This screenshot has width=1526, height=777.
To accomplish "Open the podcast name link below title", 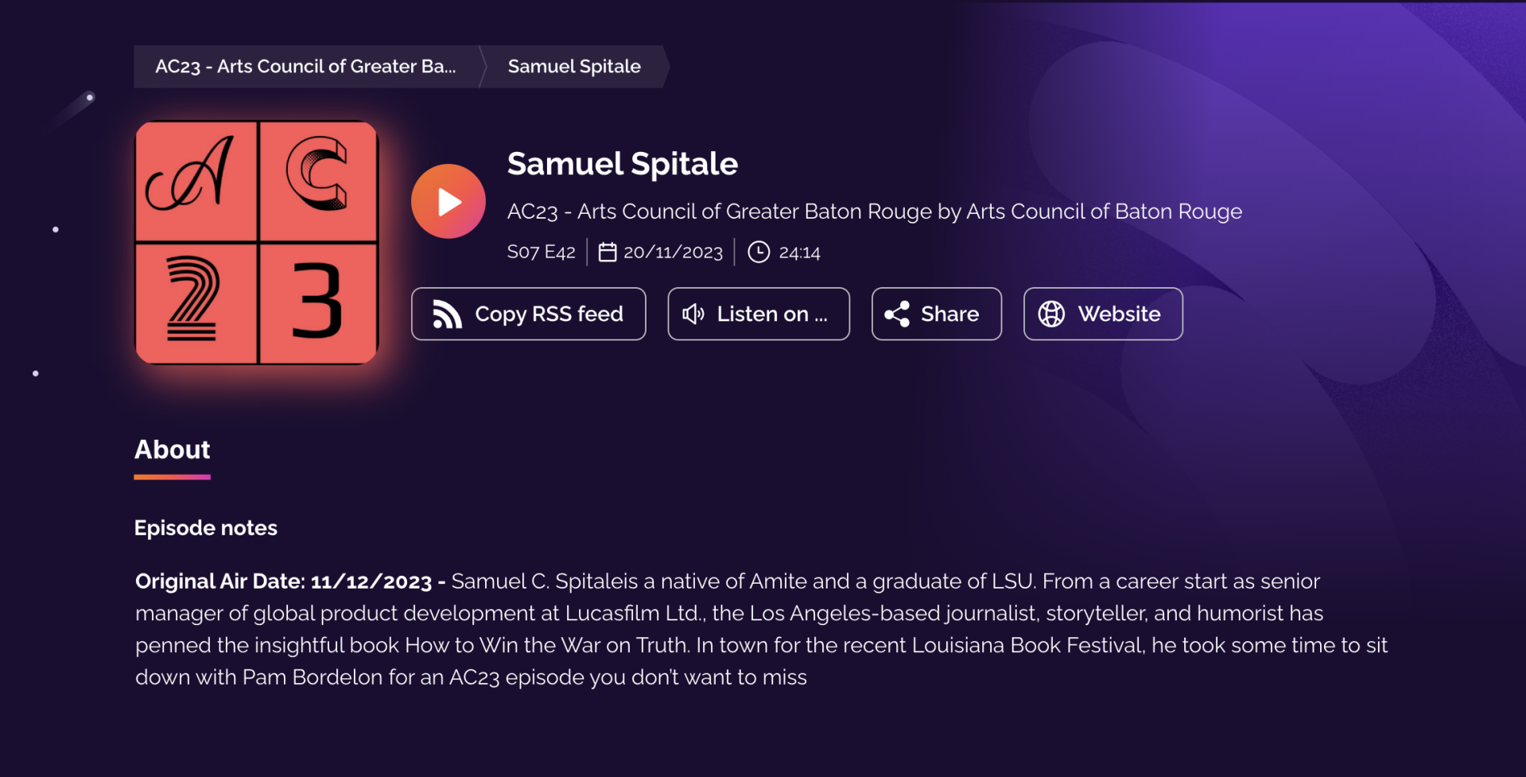I will coord(875,212).
